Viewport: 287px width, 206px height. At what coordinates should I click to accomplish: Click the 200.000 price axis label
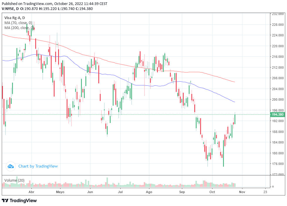278,99
